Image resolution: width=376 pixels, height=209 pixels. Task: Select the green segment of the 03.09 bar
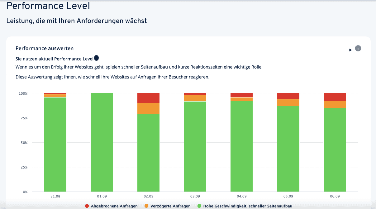[195, 146]
